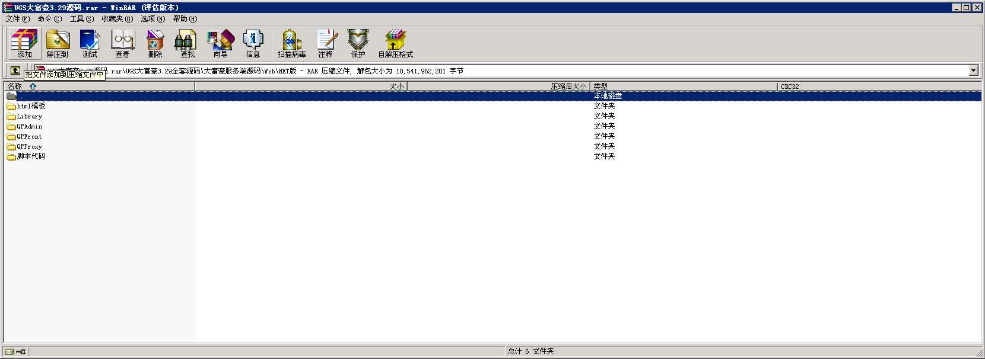Click the drive icon in status bar

point(10,351)
